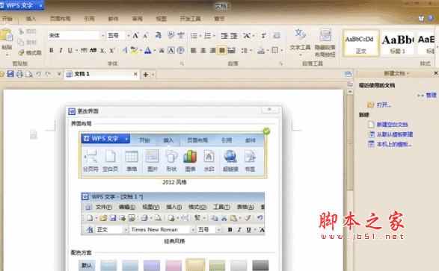Toggle the justify alignment button
The width and height of the screenshot is (439, 271).
click(221, 50)
